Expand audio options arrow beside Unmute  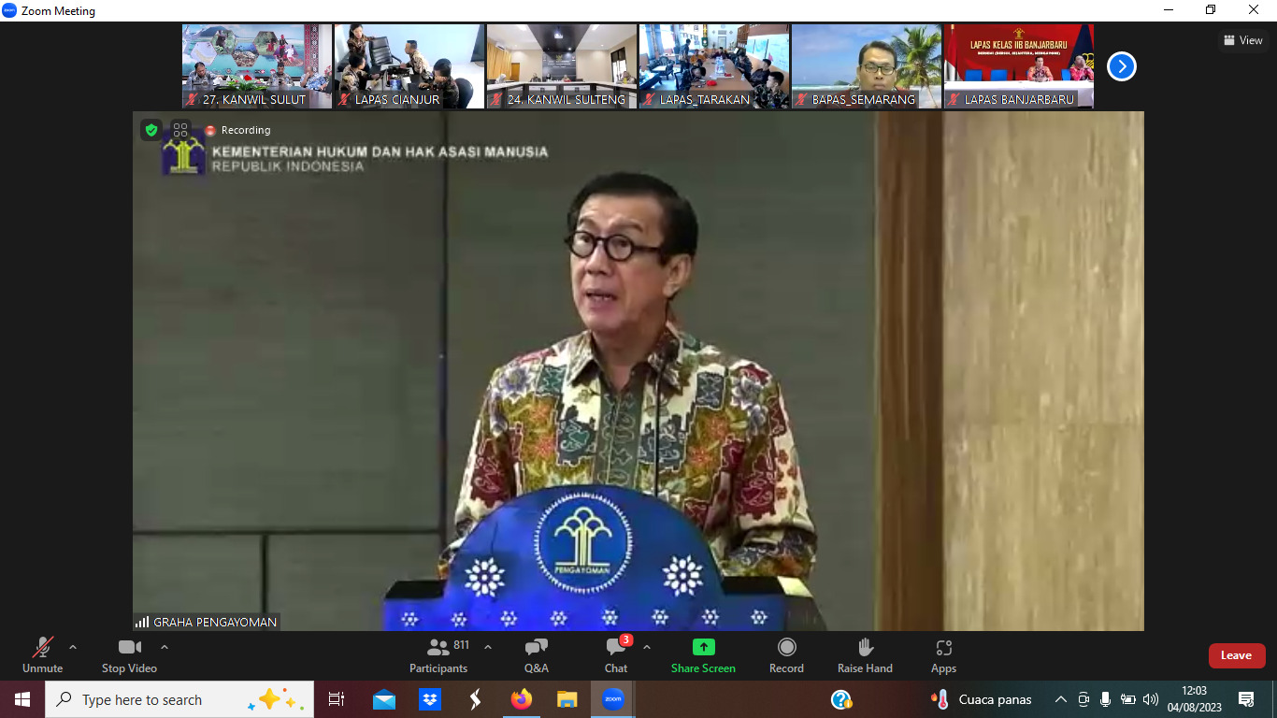73,647
